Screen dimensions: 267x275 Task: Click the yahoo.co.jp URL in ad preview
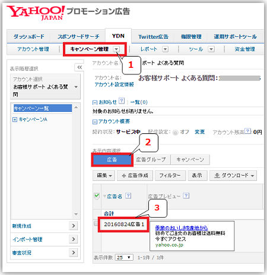tap(169, 245)
